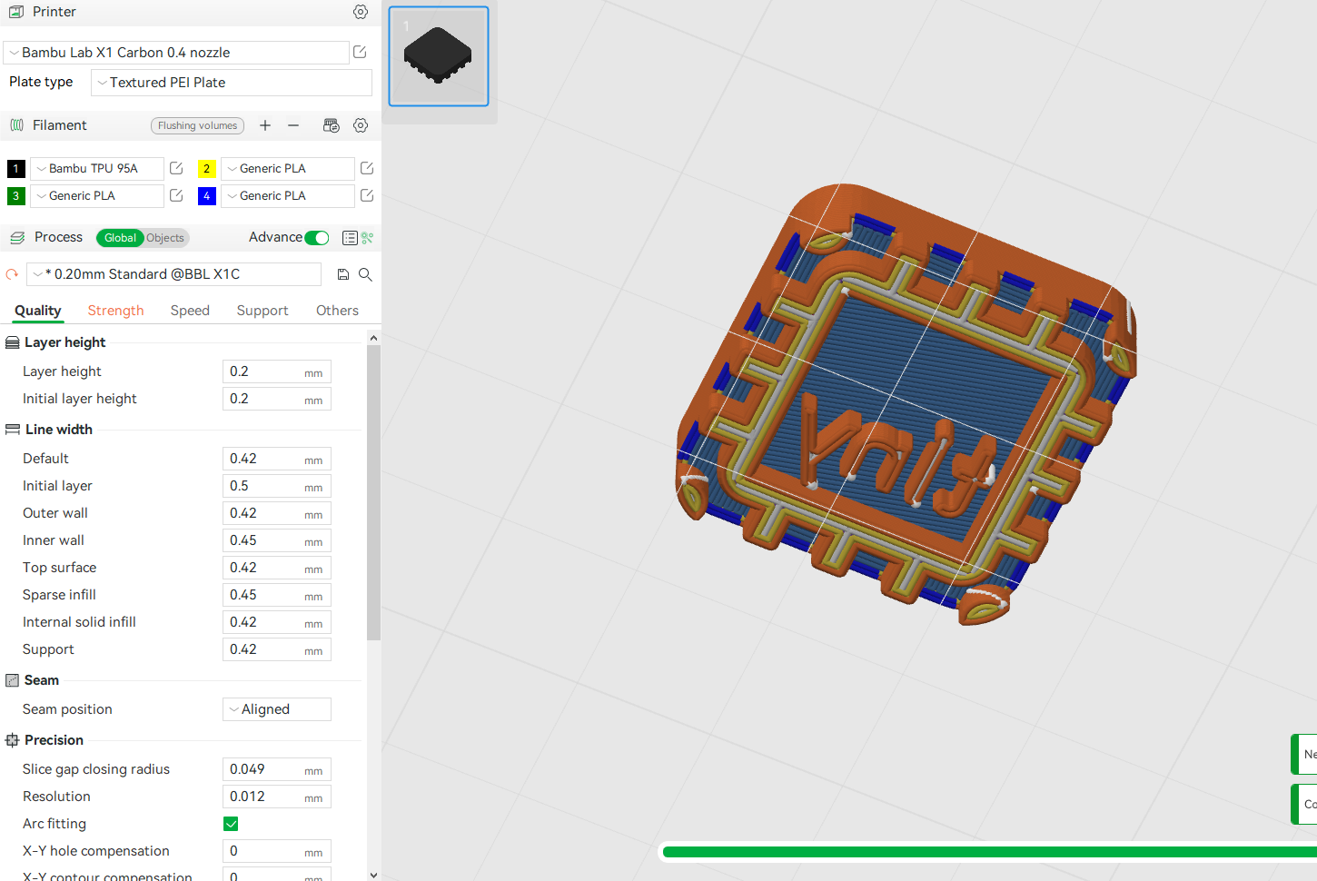Screen dimensions: 1317x881
Task: Edit filament 4 Generic PLA preset
Action: point(367,195)
